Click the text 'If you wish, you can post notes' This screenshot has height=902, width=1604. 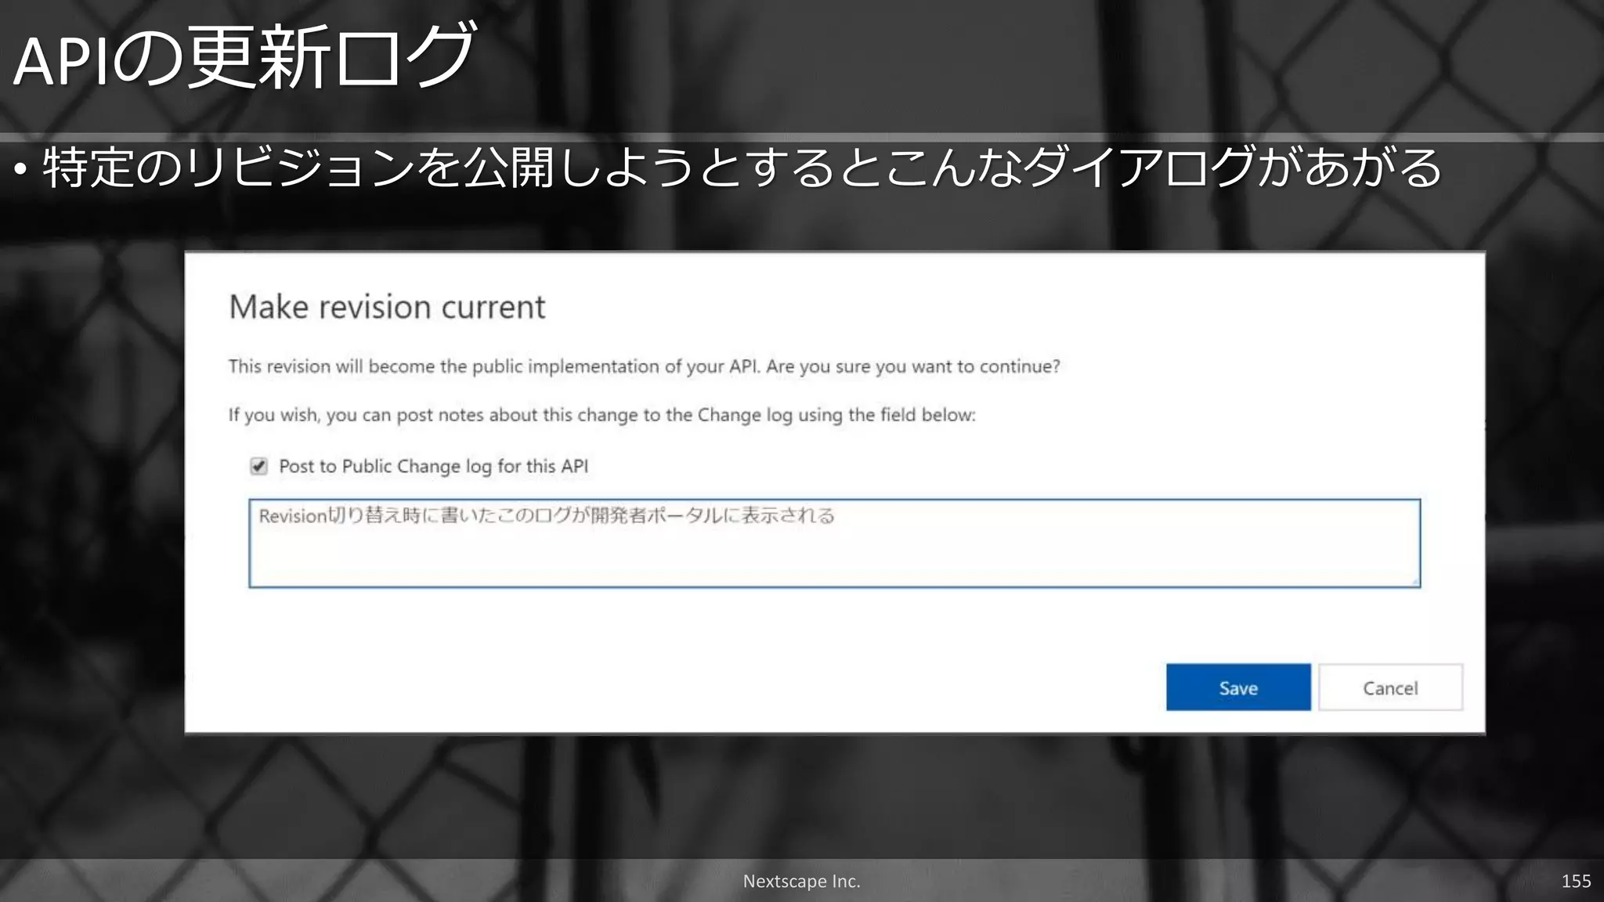pyautogui.click(x=350, y=415)
